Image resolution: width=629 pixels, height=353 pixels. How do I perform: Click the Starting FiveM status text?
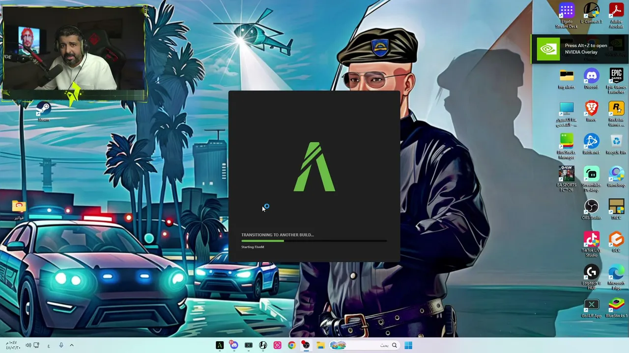point(253,247)
